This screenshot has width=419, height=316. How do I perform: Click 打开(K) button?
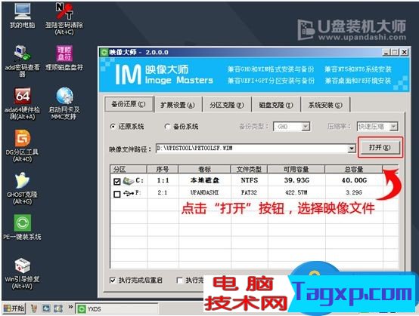380,147
